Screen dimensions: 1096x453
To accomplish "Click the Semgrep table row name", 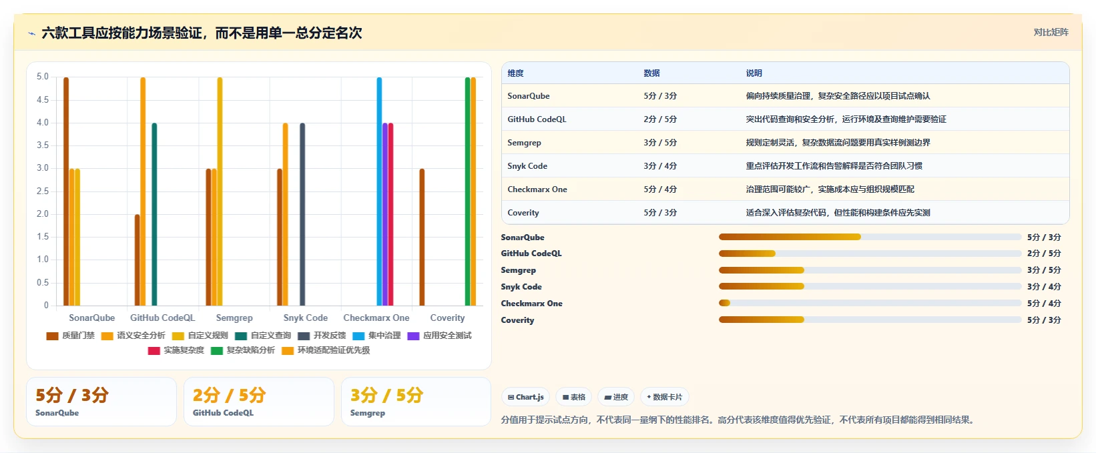I will 524,143.
